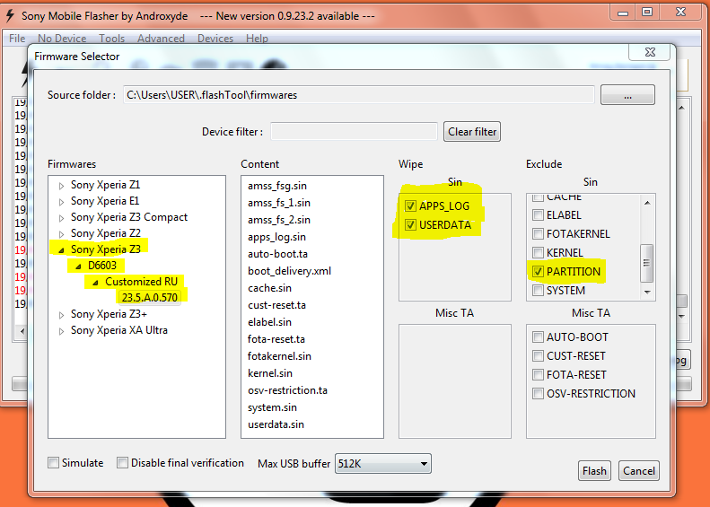710x507 pixels.
Task: Click Exclude list scroll up arrow
Action: (647, 203)
